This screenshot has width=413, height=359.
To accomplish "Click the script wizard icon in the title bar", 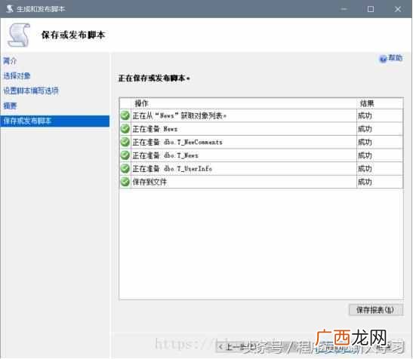I will point(10,9).
